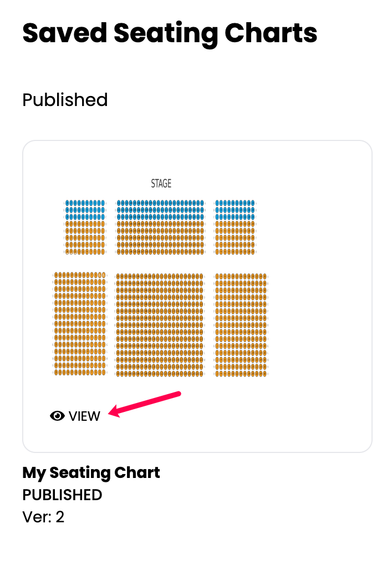387x564 pixels.
Task: Click the PUBLISHED status label
Action: tap(62, 495)
